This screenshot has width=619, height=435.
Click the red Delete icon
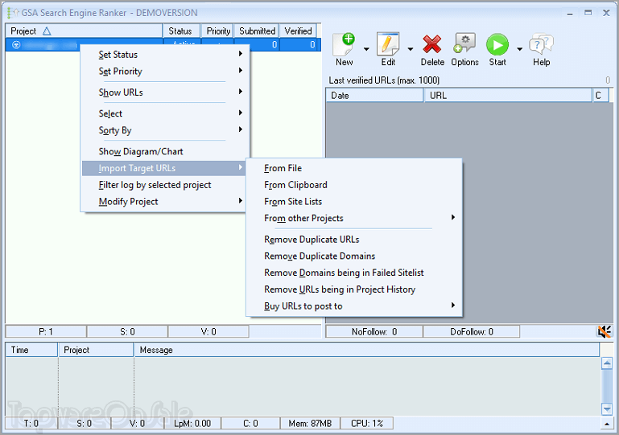point(432,44)
